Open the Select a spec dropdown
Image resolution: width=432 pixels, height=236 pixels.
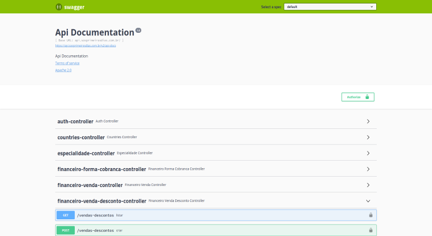tap(330, 6)
